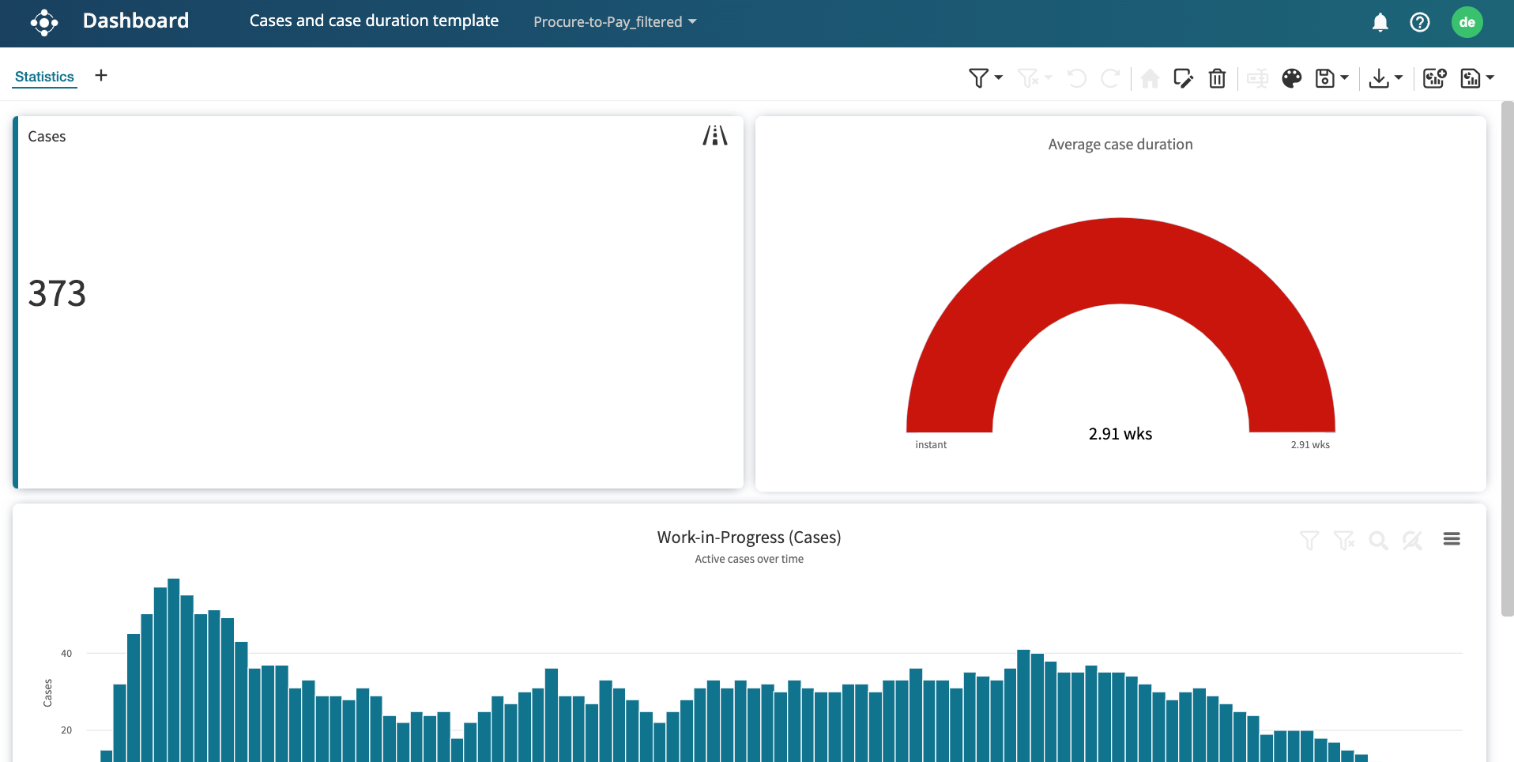Expand the clear filters dropdown arrow

[1049, 77]
